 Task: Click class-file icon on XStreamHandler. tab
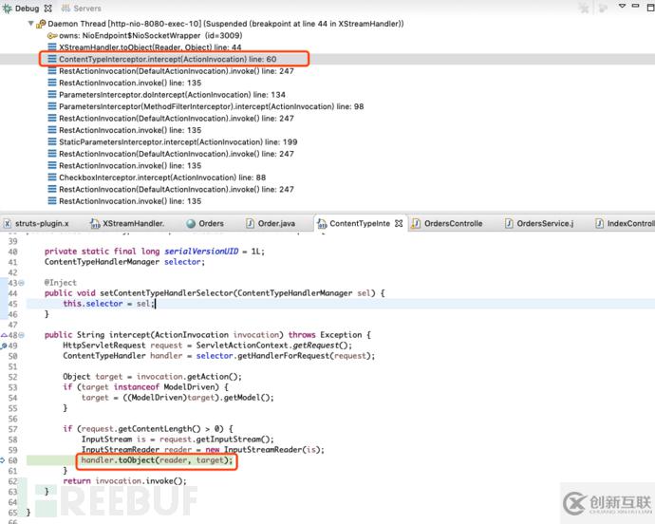point(95,224)
